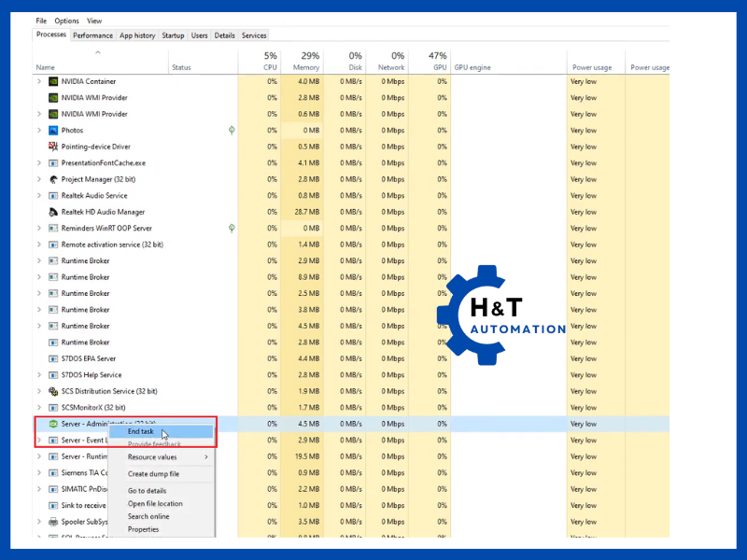Click the suspended leaf icon beside Photos
The height and width of the screenshot is (560, 747).
pyautogui.click(x=232, y=131)
